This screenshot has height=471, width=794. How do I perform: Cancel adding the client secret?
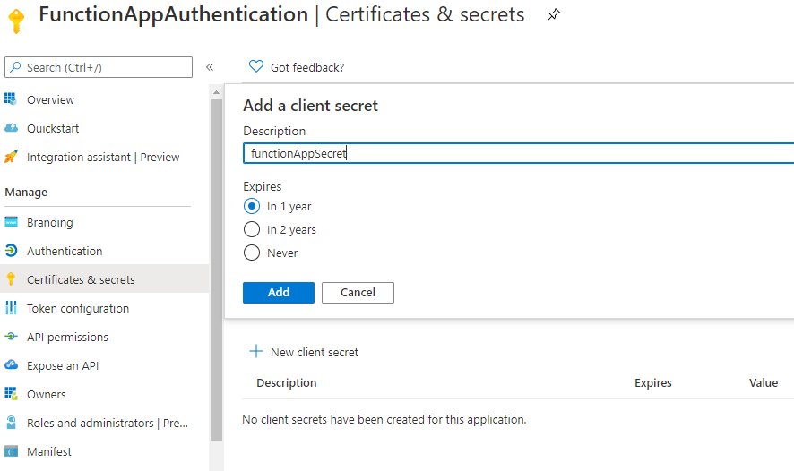coord(358,293)
